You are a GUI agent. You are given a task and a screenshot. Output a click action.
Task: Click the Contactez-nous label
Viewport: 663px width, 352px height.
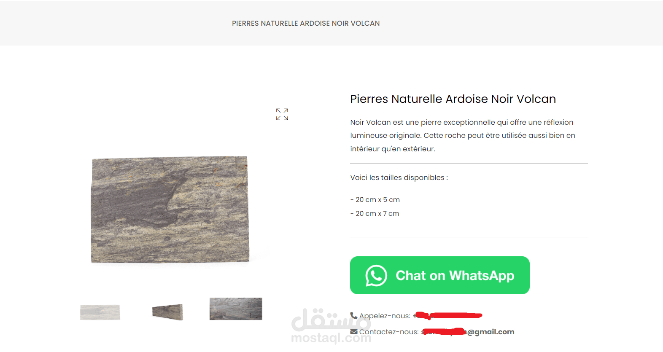point(389,332)
